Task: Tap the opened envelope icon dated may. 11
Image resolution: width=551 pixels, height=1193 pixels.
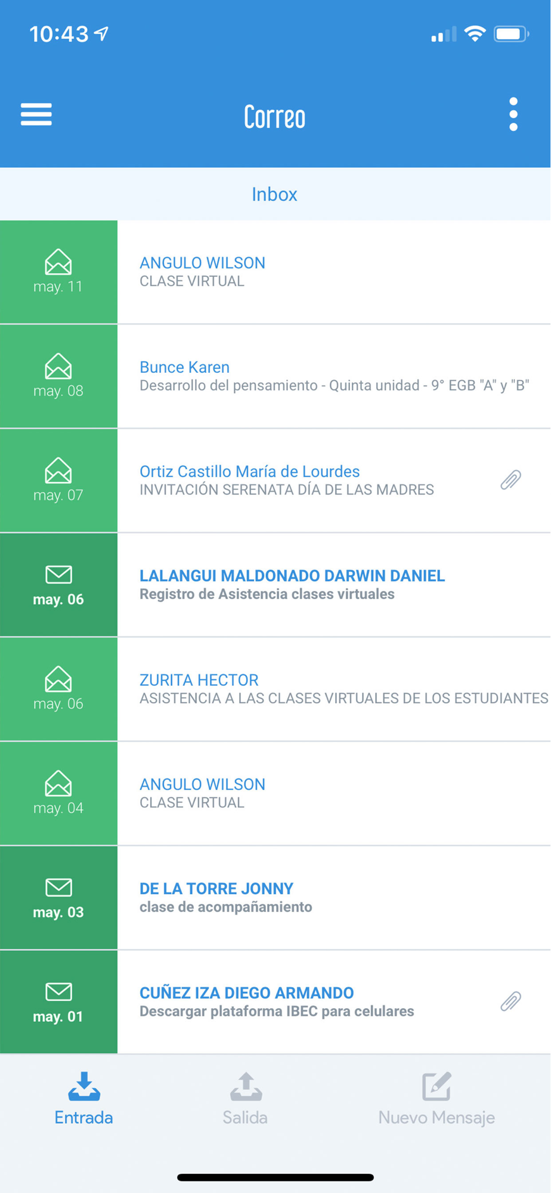Action: click(58, 262)
